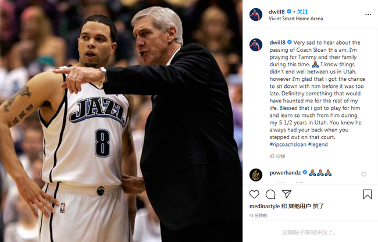The width and height of the screenshot is (378, 242).
Task: Open the three-dot more options menu
Action: click(368, 15)
